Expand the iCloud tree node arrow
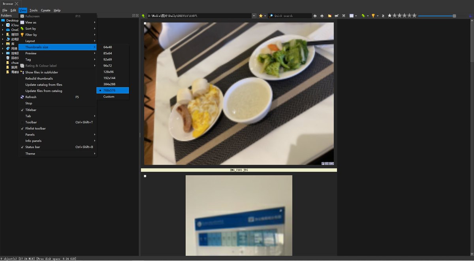474x261 pixels. click(x=3, y=25)
